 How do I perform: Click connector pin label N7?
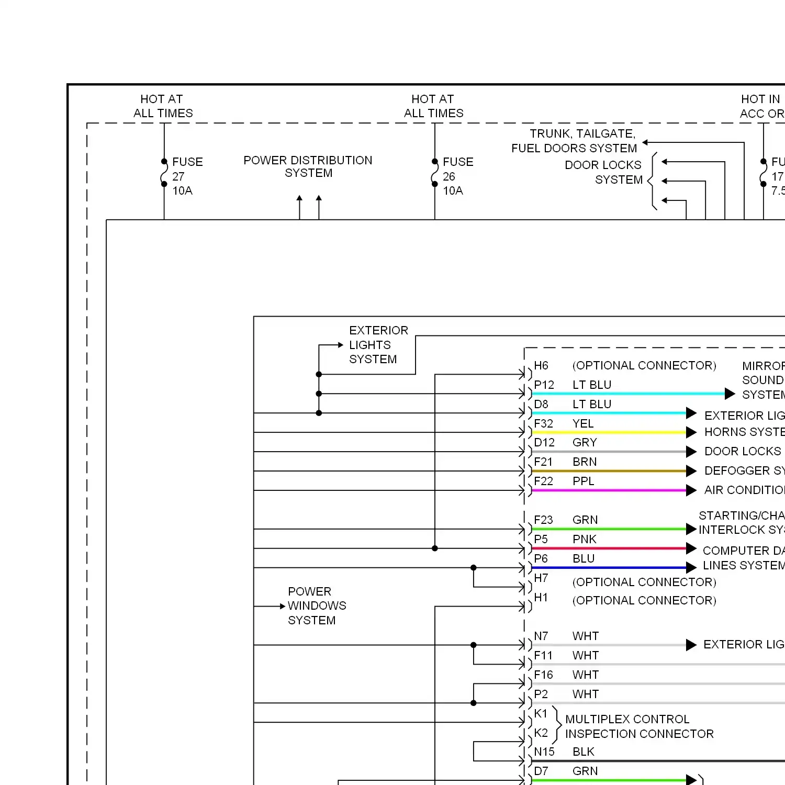pyautogui.click(x=541, y=636)
